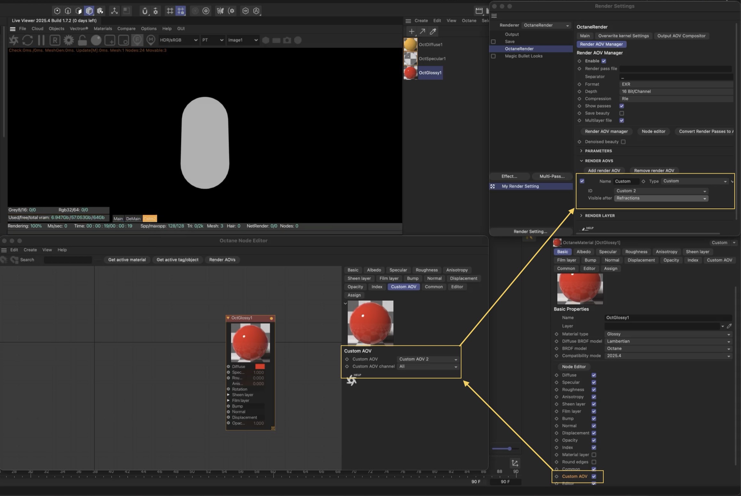Select the OctDiffuse1 material thumbnail

click(410, 44)
